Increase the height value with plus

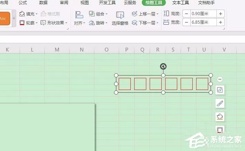point(221,14)
